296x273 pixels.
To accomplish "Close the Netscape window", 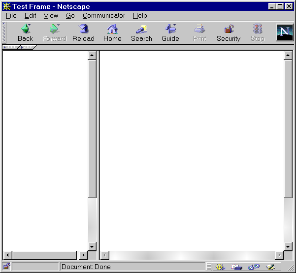I will click(x=289, y=6).
